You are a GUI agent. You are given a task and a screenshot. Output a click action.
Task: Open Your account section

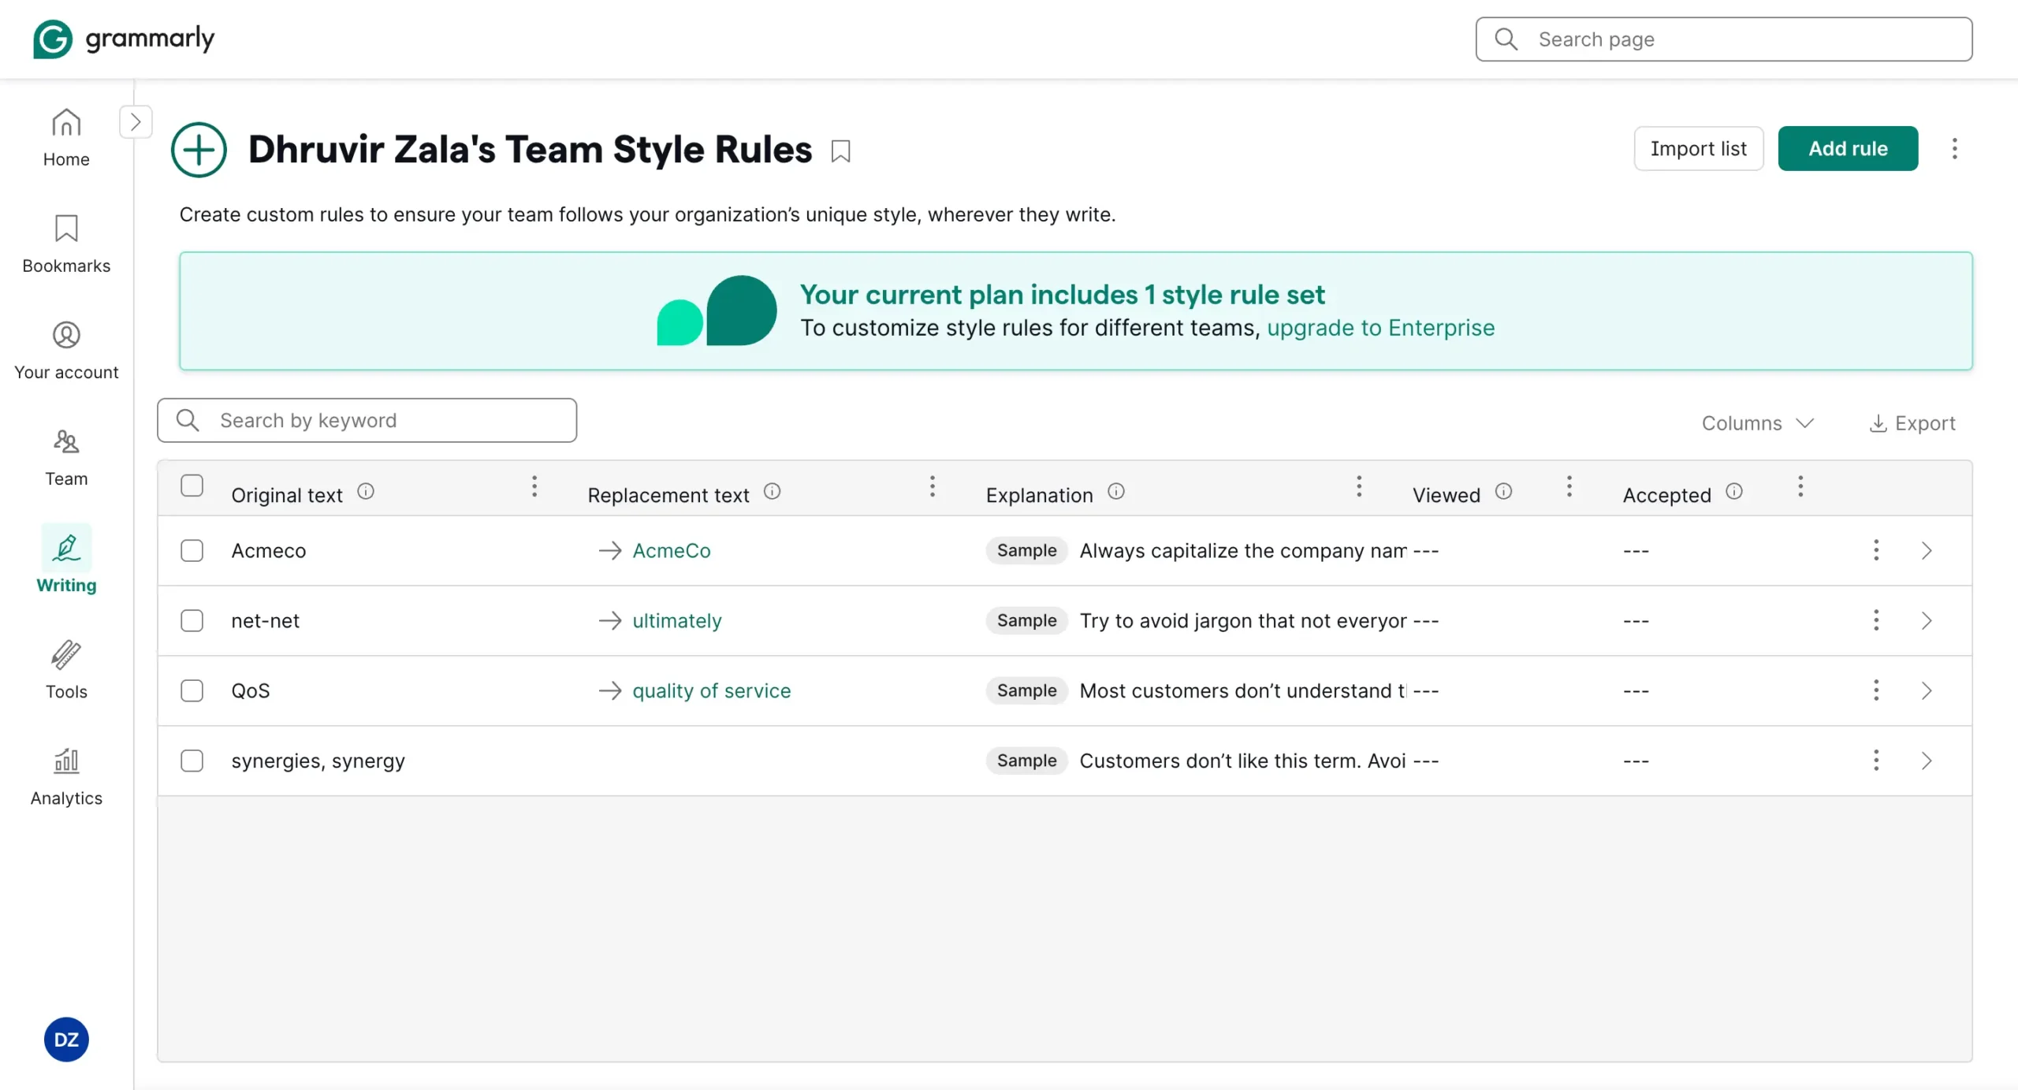click(66, 351)
